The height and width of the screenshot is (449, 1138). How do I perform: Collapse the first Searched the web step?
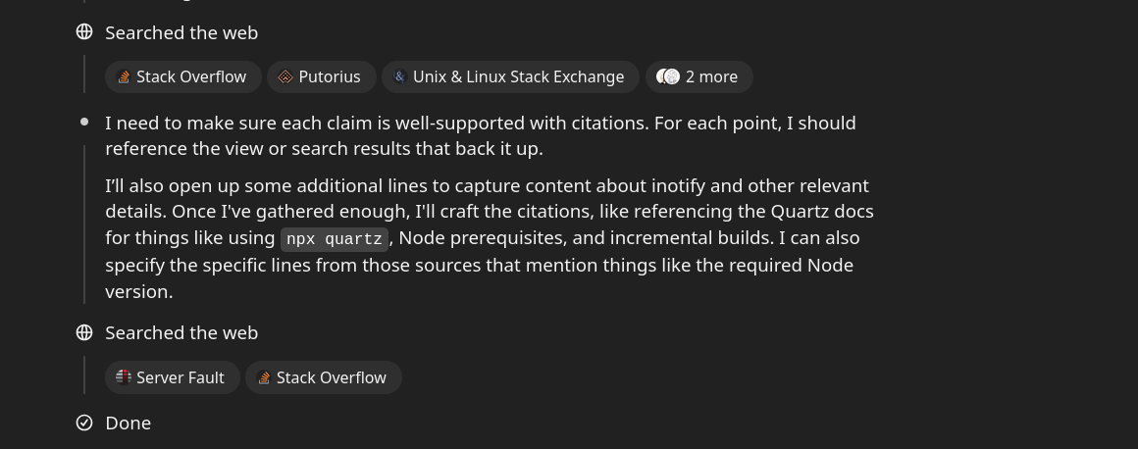(x=181, y=32)
